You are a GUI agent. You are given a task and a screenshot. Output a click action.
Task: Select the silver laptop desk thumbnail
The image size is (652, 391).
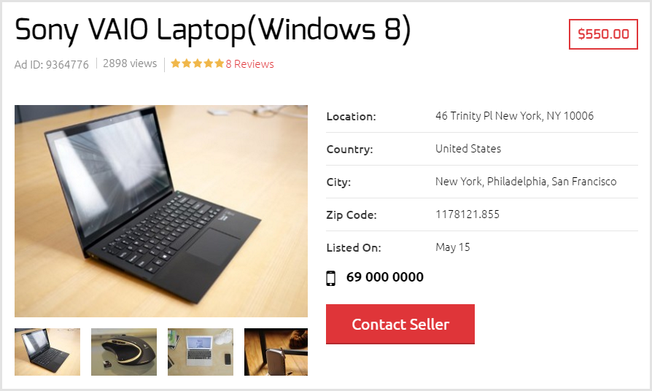coord(201,352)
